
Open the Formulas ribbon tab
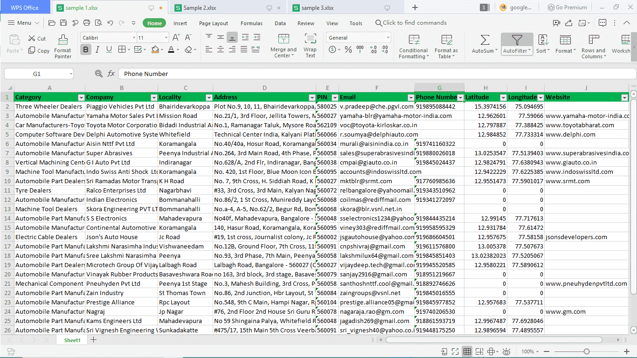[x=251, y=23]
